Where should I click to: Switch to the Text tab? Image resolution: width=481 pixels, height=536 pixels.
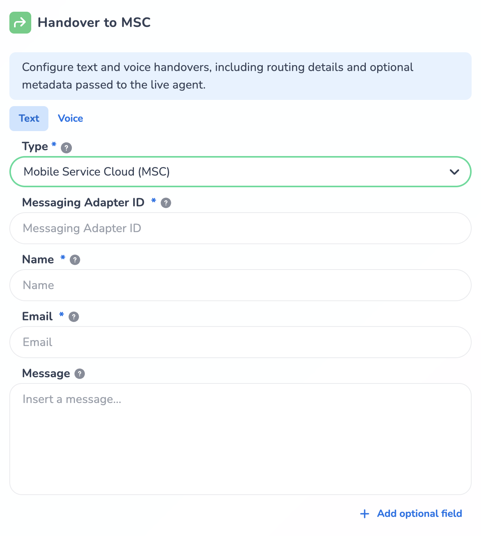tap(29, 119)
